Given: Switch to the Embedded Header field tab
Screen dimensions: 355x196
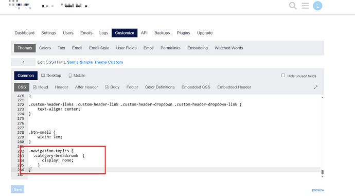Looking at the screenshot, I should (234, 87).
